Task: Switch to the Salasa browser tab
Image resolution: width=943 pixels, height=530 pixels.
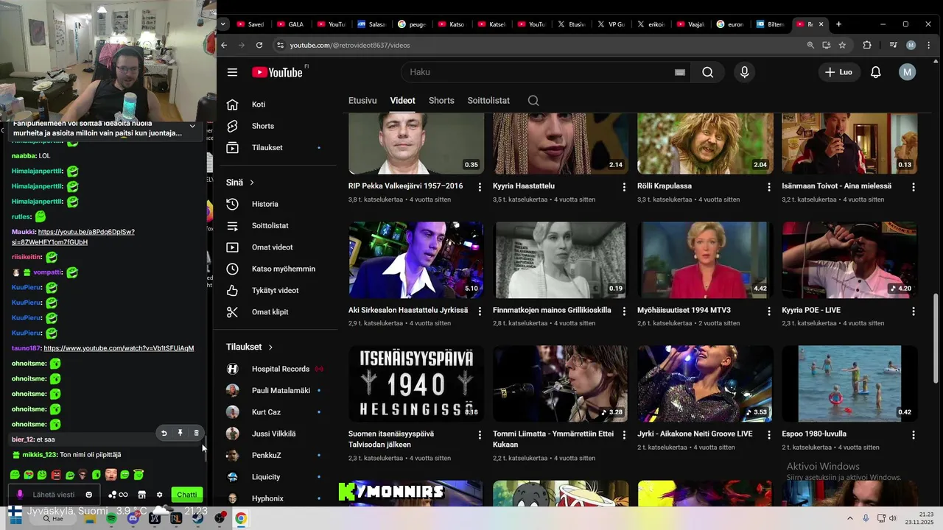Action: click(372, 24)
